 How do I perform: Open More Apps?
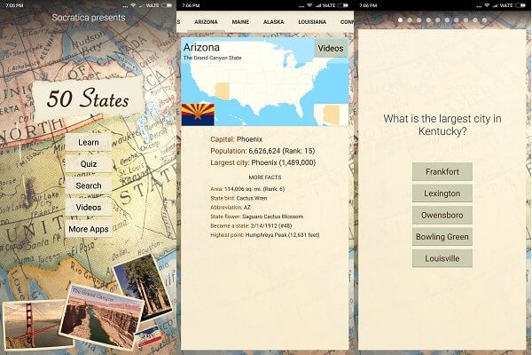[88, 229]
